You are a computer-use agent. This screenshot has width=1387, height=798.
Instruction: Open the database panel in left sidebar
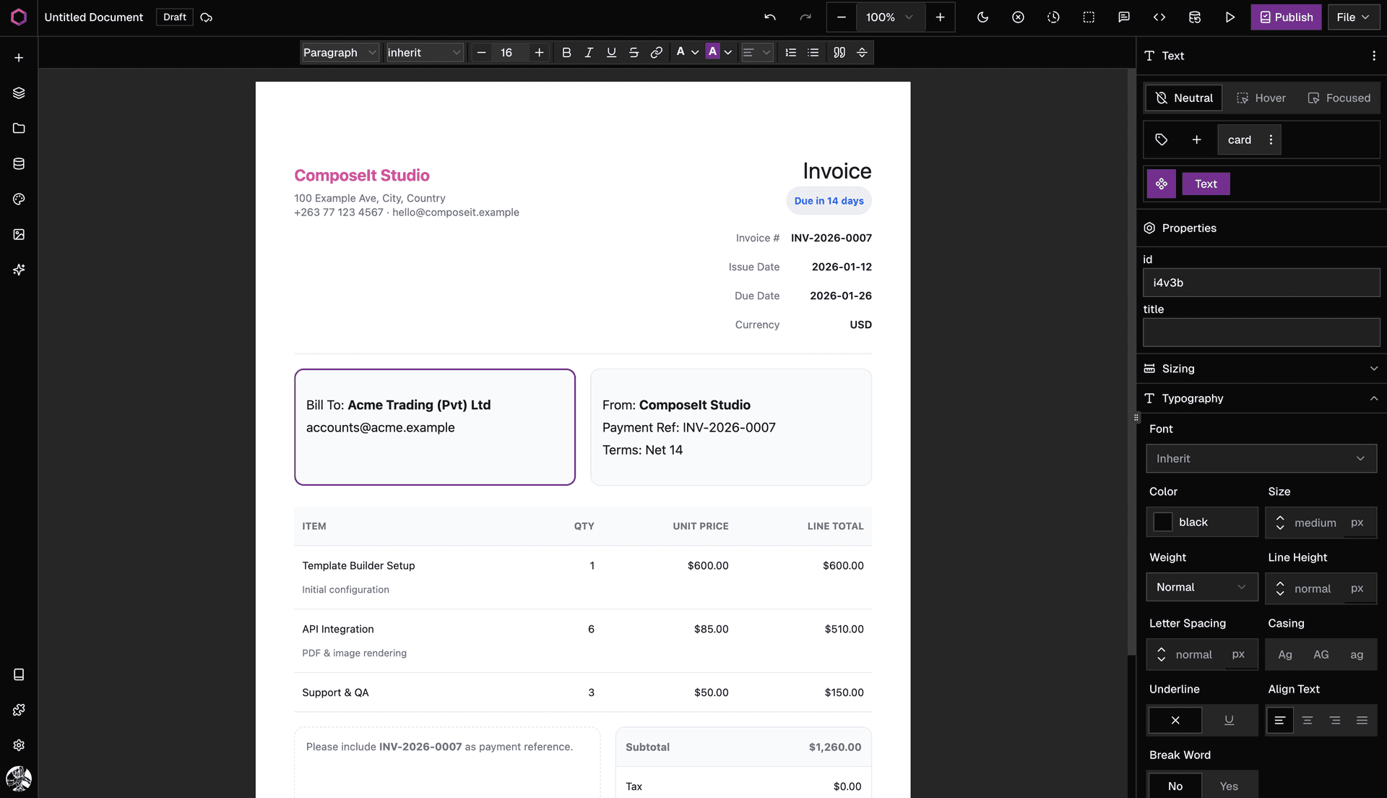coord(18,163)
